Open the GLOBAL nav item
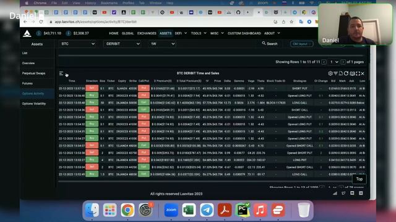This screenshot has height=222, width=396. (x=128, y=33)
